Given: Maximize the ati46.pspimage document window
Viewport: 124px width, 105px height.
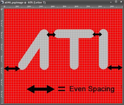Looking at the screenshot, I should [116, 2].
